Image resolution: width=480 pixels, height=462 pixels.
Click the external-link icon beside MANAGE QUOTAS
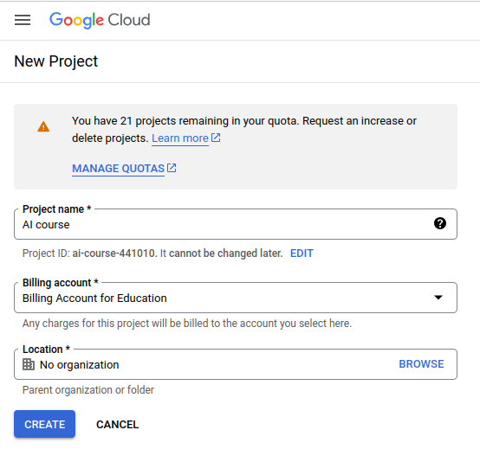point(172,168)
